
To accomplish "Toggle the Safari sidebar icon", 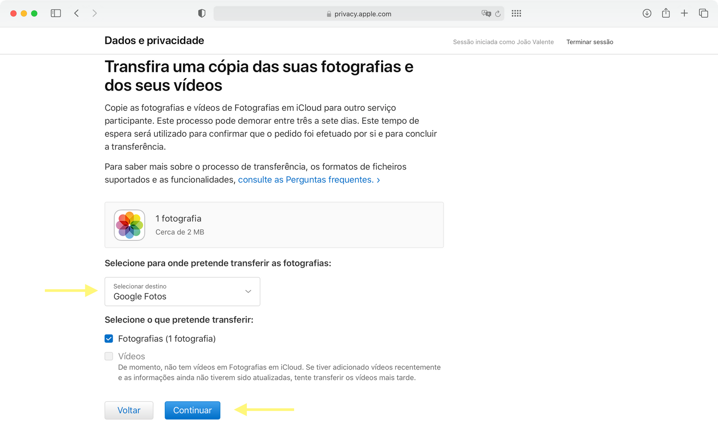I will click(56, 13).
